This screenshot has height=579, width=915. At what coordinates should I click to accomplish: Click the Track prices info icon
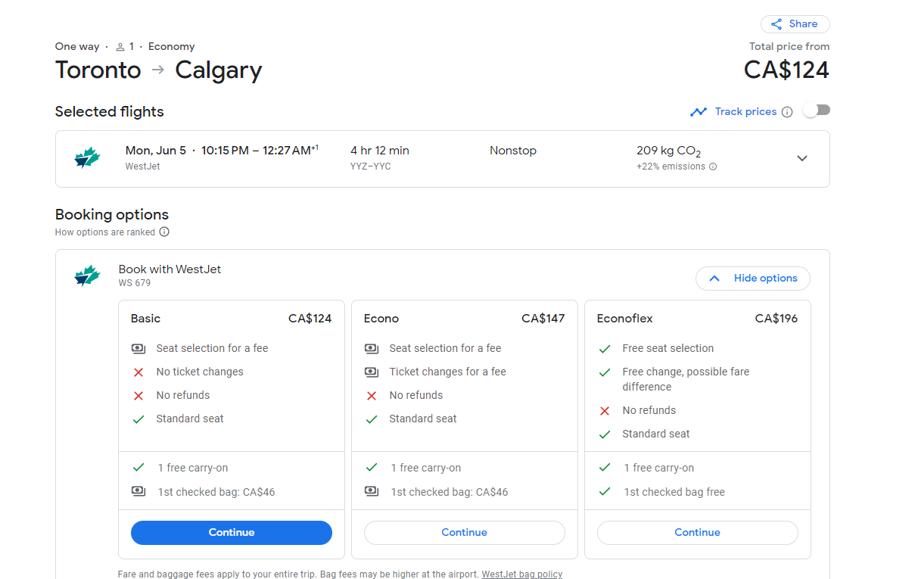click(787, 112)
